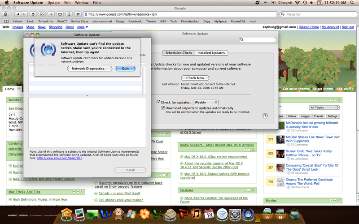Image resolution: width=359 pixels, height=224 pixels.
Task: Open the Facebook bookmark
Action: point(135,21)
